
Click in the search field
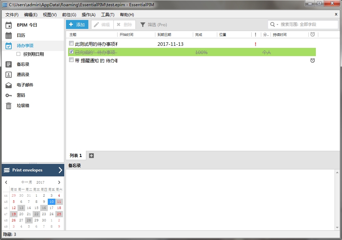point(308,25)
